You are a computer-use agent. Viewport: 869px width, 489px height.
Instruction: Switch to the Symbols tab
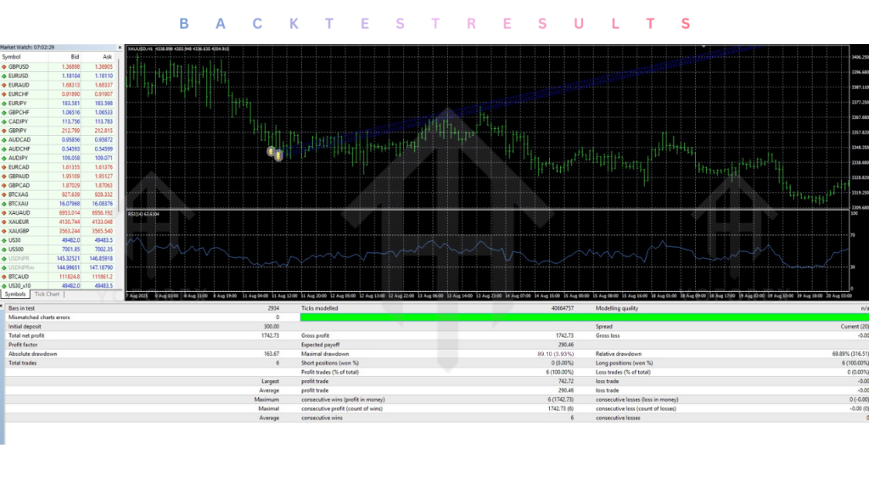tap(15, 295)
